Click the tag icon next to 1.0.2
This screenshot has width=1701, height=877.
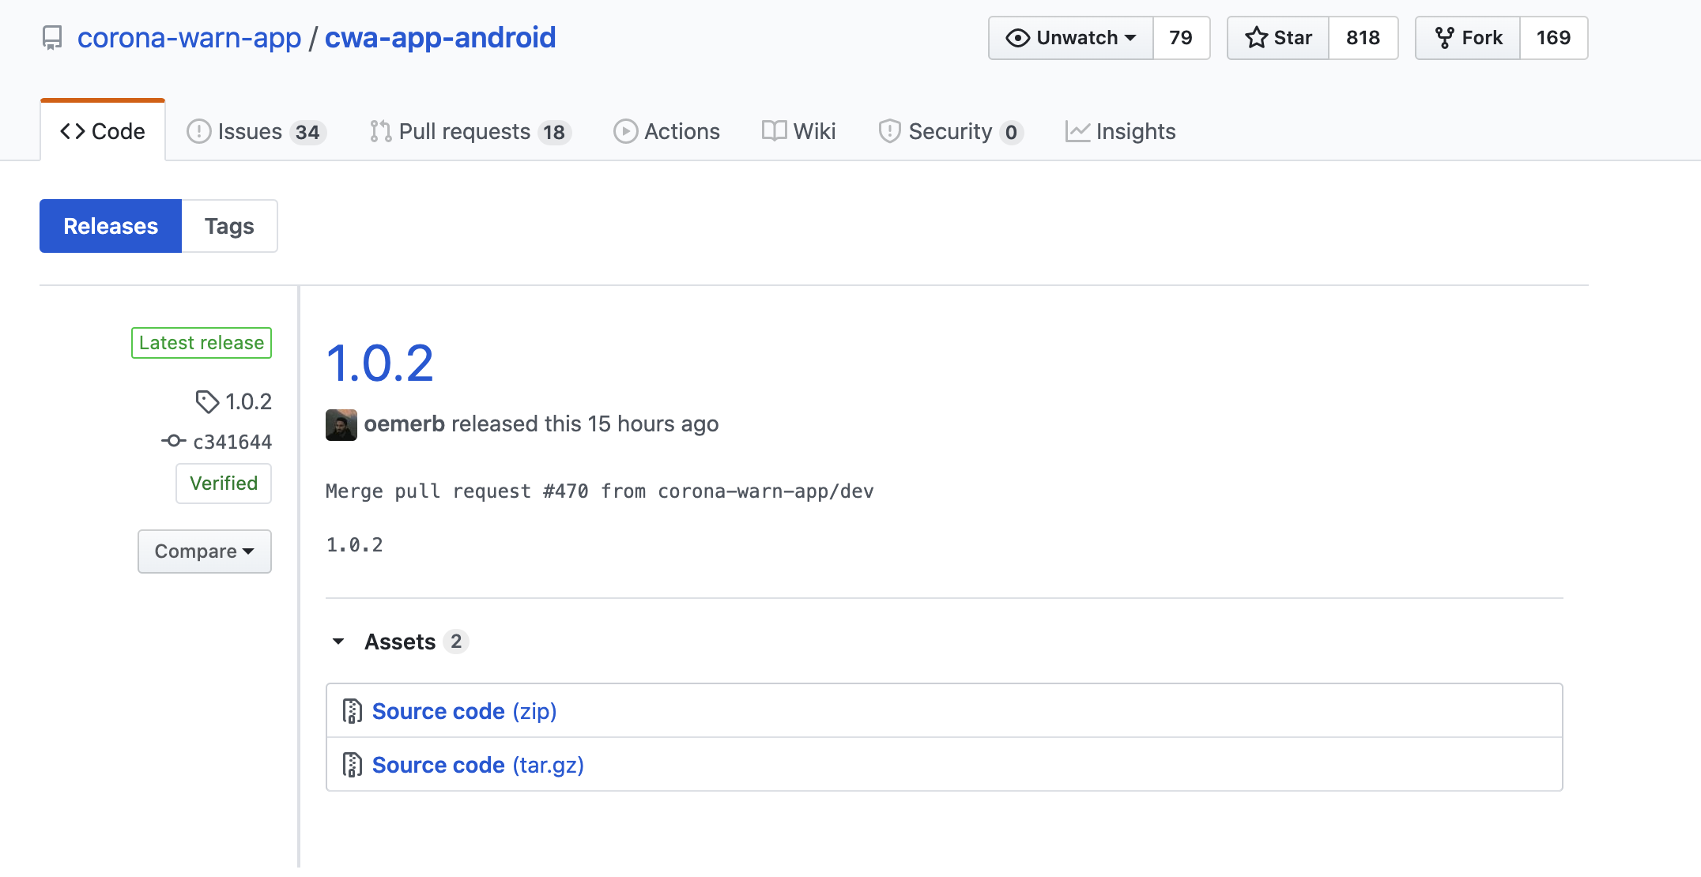[207, 401]
